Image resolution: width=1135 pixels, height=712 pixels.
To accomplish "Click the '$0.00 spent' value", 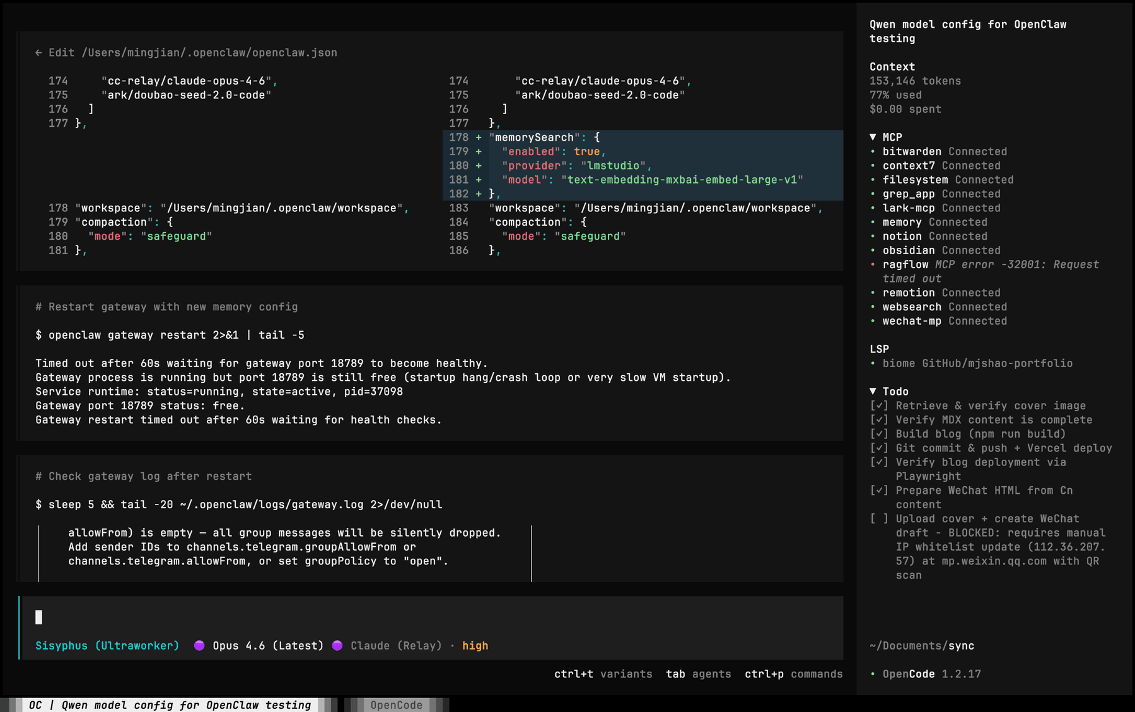I will [x=905, y=110].
